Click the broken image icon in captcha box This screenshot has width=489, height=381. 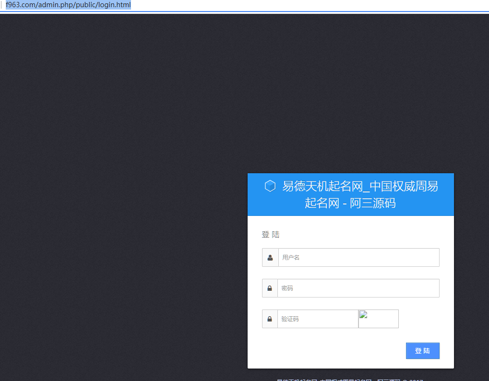363,315
